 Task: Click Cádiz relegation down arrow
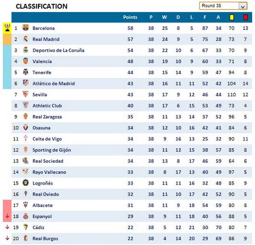point(7,227)
